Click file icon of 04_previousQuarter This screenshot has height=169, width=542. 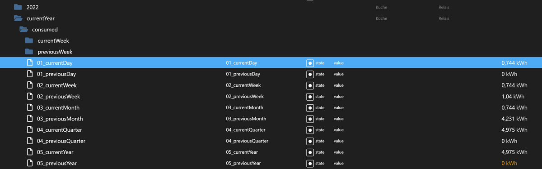click(x=30, y=141)
